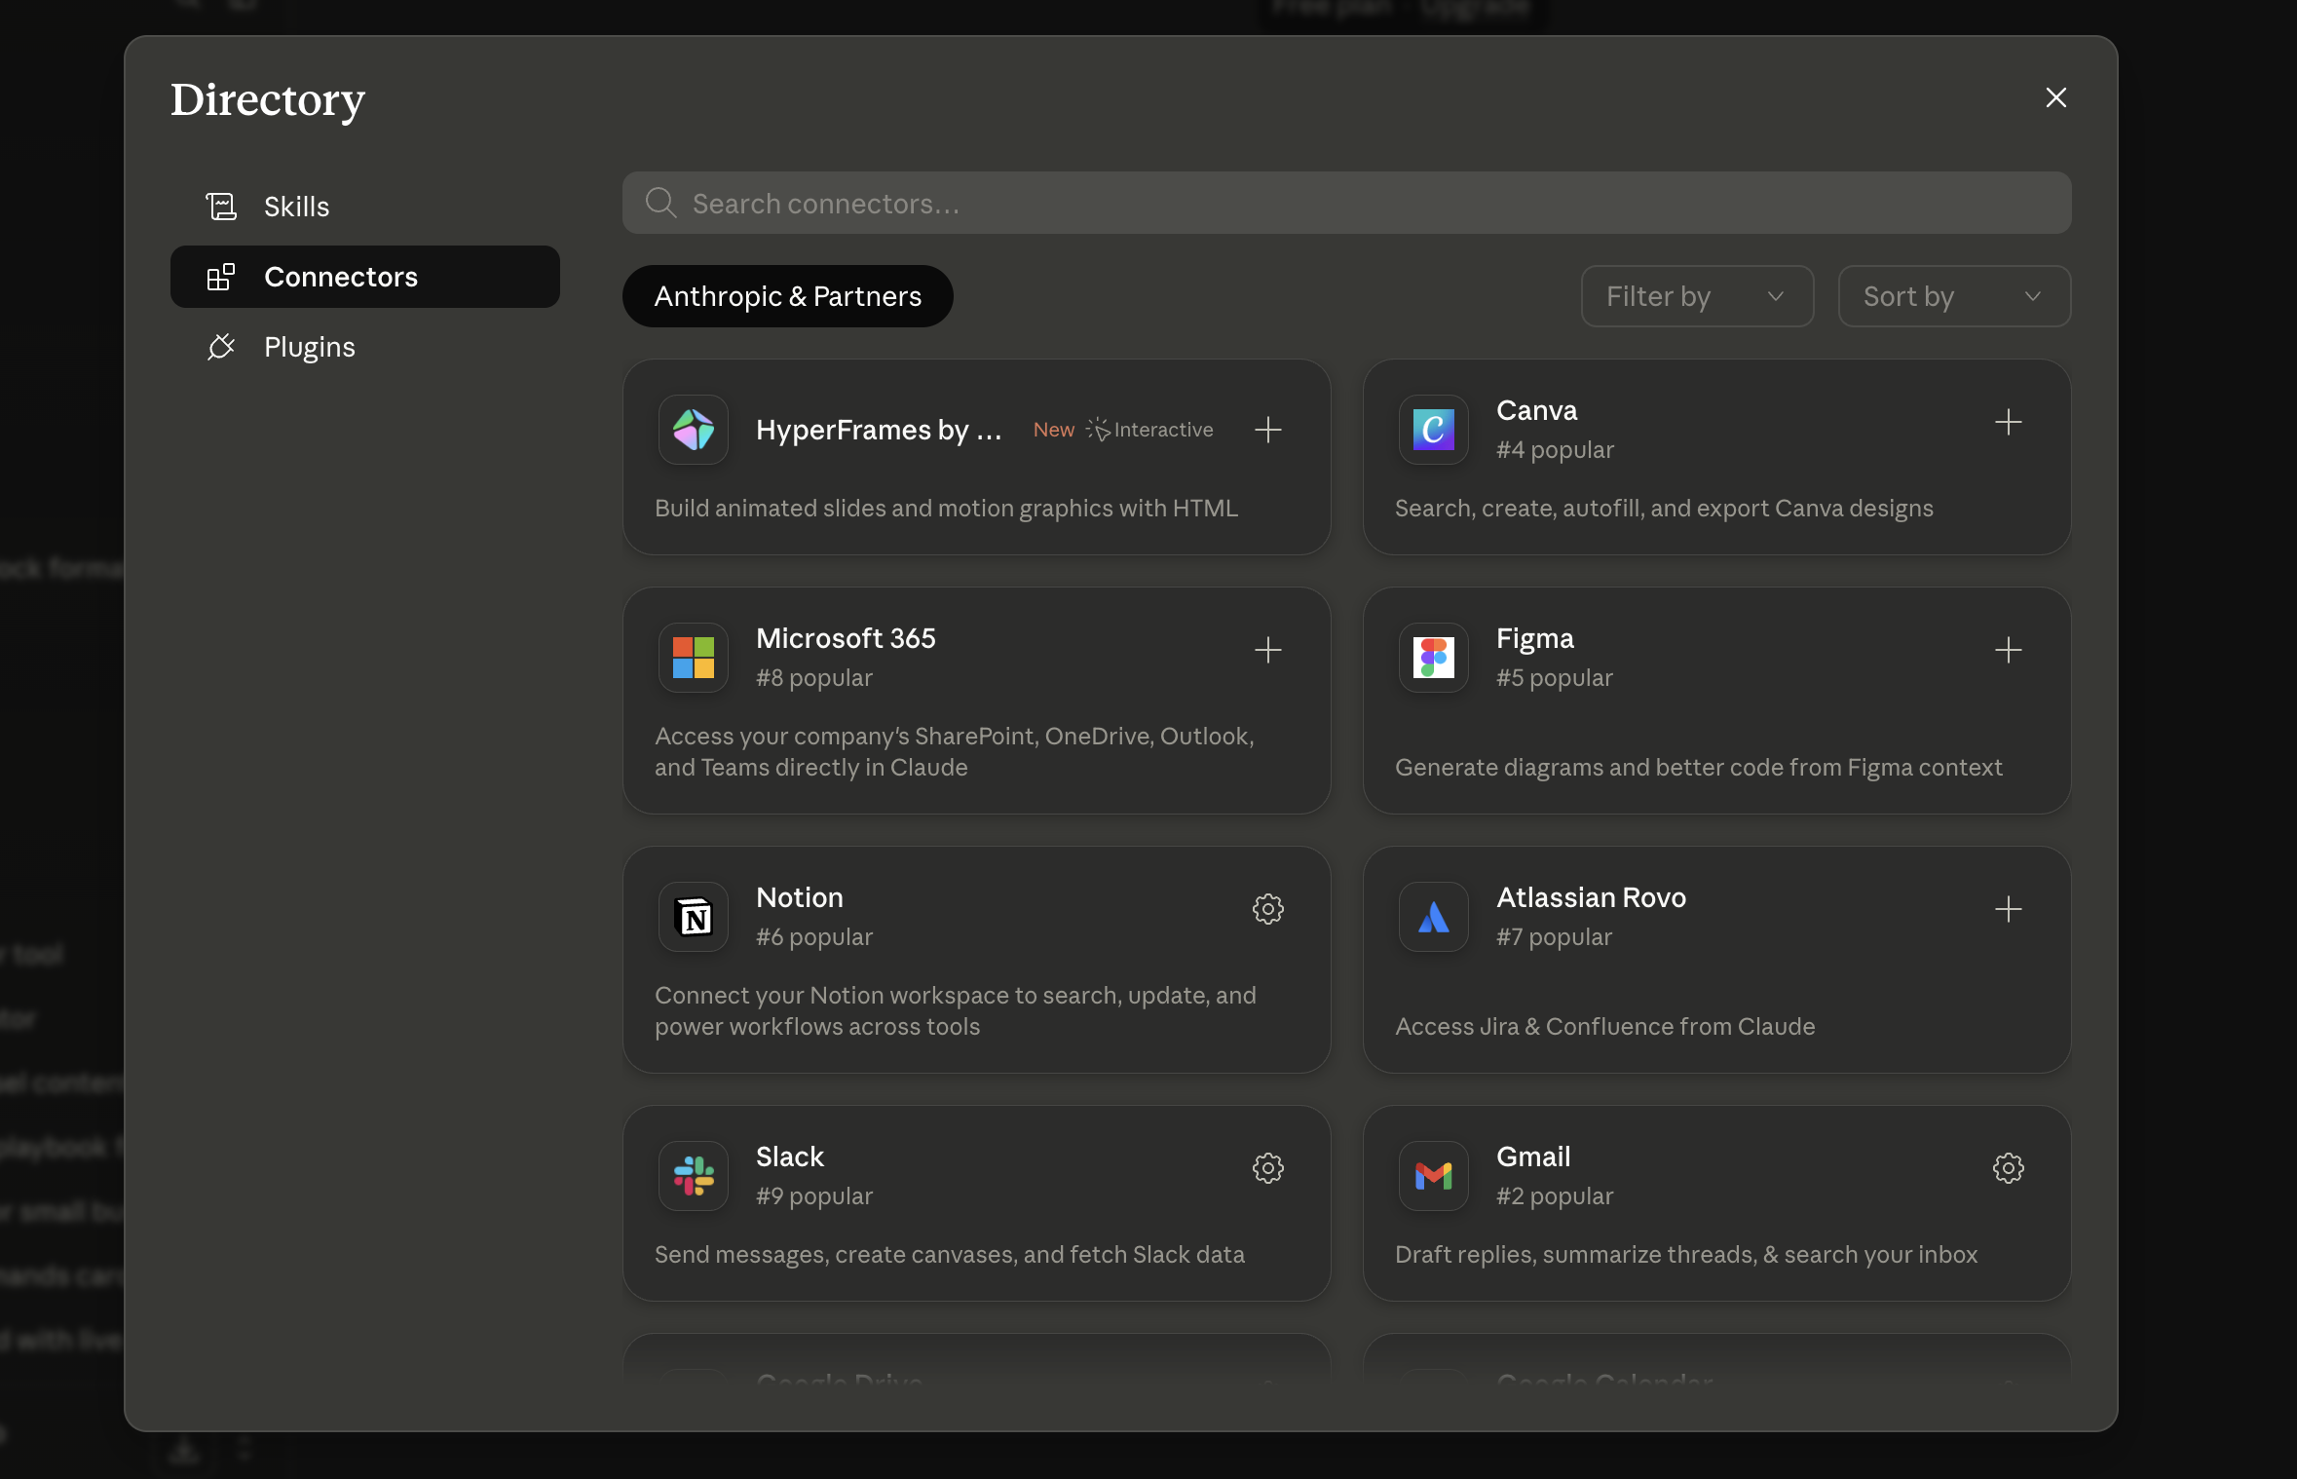Click the search magnifier icon
The image size is (2297, 1479).
660,203
